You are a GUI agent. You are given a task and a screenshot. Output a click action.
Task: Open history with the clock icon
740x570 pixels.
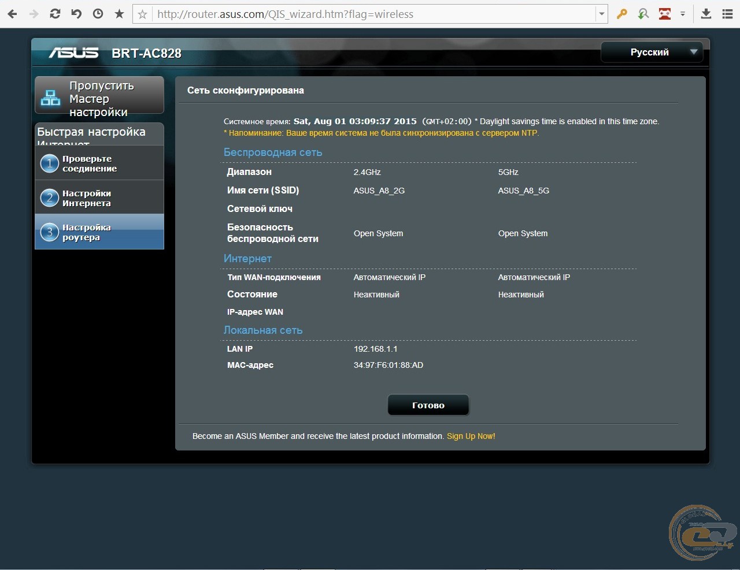(98, 14)
